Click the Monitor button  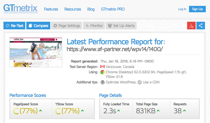(x=94, y=25)
